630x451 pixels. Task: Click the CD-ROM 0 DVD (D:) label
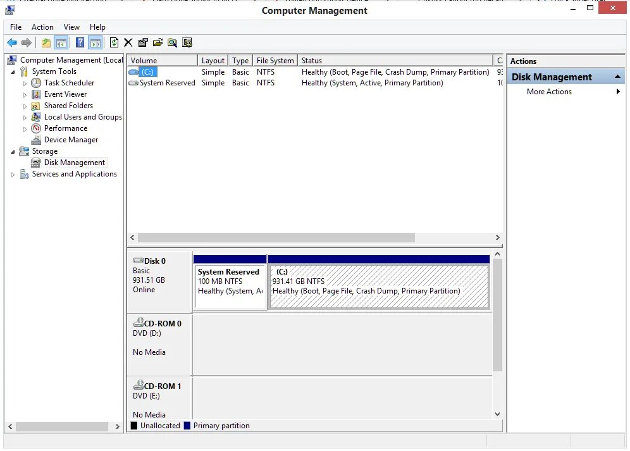159,345
